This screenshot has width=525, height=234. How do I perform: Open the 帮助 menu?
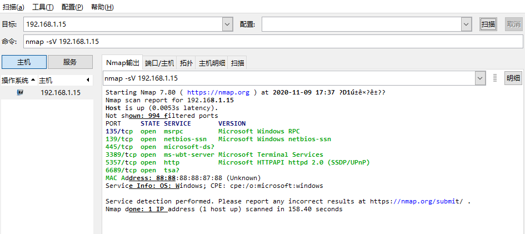point(102,7)
